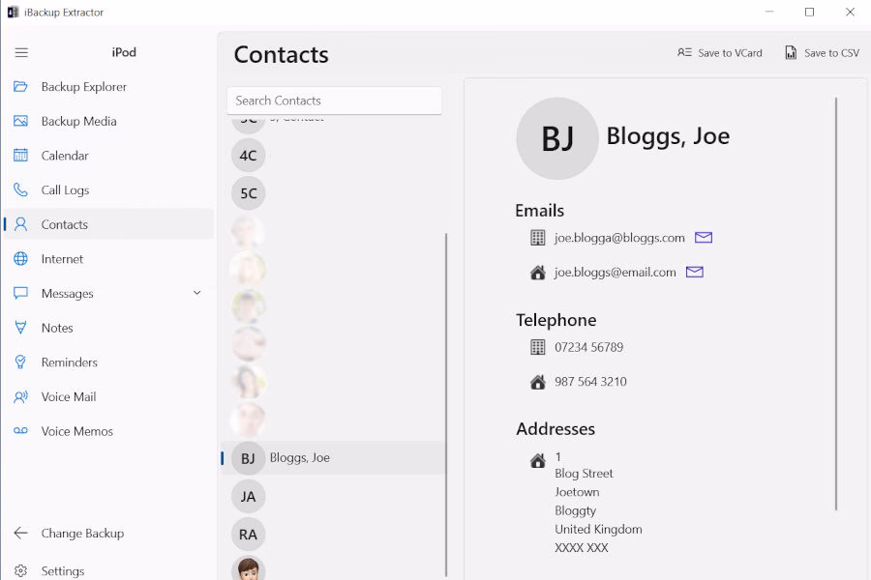Save contacts to CSV

822,53
